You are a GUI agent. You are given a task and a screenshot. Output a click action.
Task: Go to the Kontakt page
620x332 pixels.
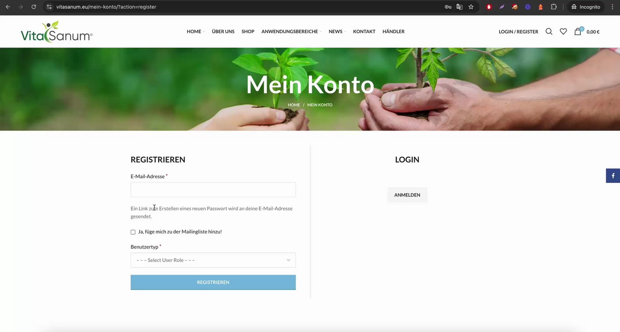364,31
